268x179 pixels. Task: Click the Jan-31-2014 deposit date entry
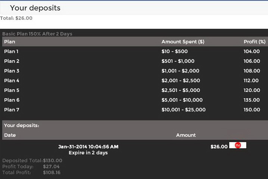click(x=88, y=147)
